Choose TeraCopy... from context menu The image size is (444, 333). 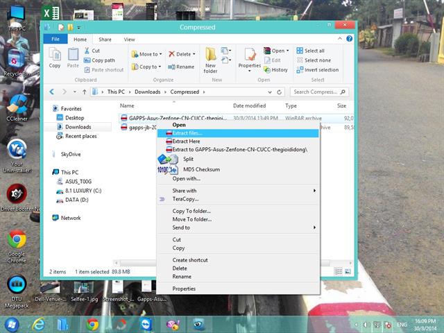click(x=238, y=199)
